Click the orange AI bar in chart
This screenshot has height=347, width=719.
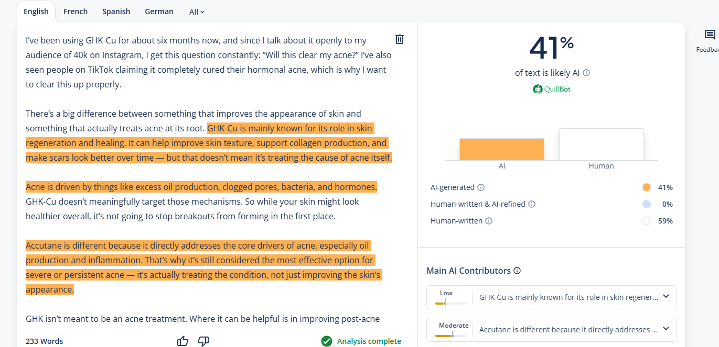pos(501,149)
